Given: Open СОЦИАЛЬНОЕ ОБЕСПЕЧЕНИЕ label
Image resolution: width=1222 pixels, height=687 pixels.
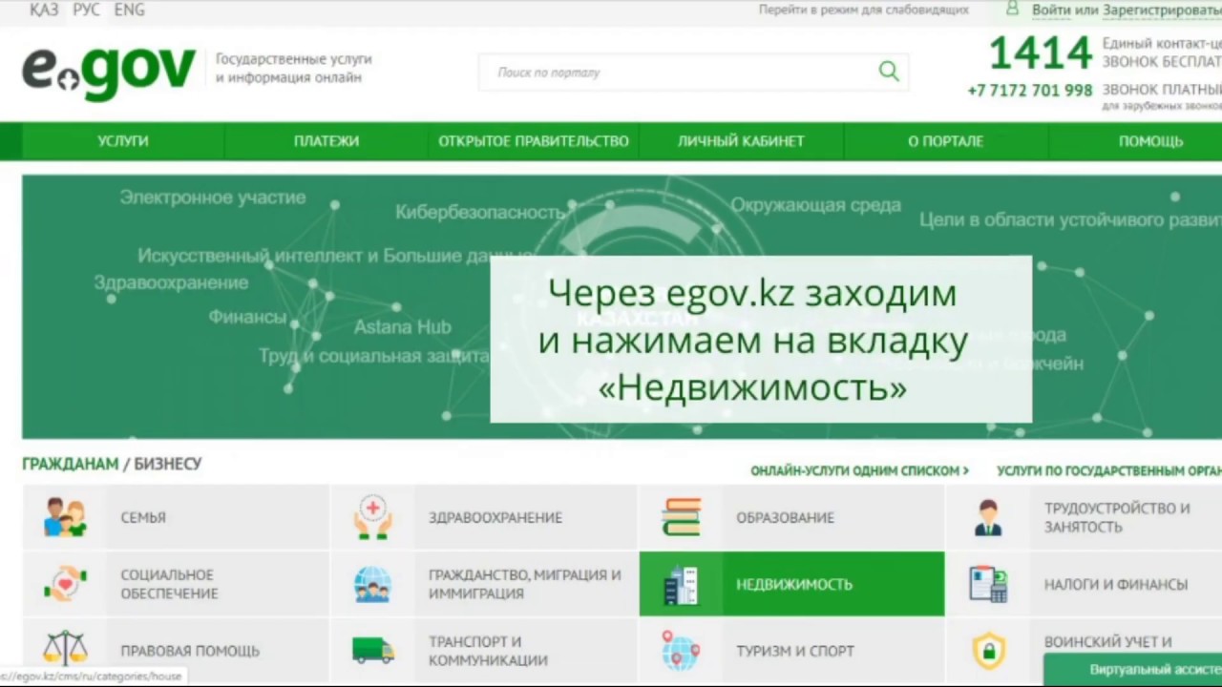Looking at the screenshot, I should click(169, 584).
